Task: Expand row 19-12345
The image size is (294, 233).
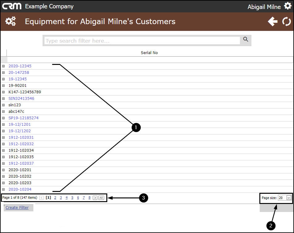Action: pyautogui.click(x=3, y=79)
